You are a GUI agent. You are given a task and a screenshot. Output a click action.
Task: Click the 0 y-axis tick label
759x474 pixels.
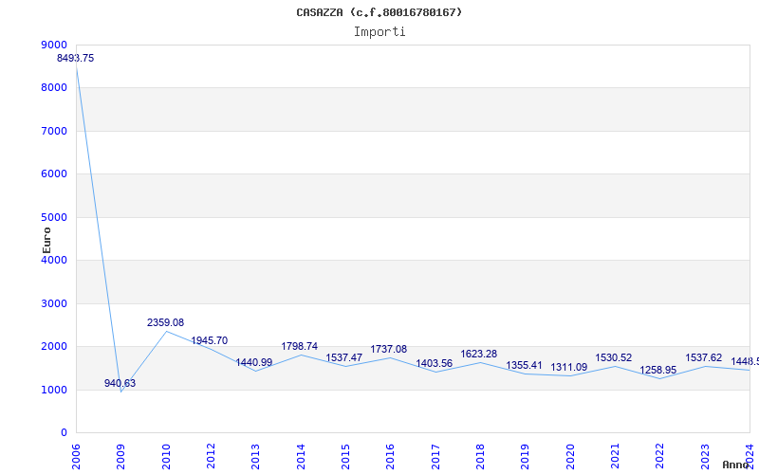click(x=65, y=433)
